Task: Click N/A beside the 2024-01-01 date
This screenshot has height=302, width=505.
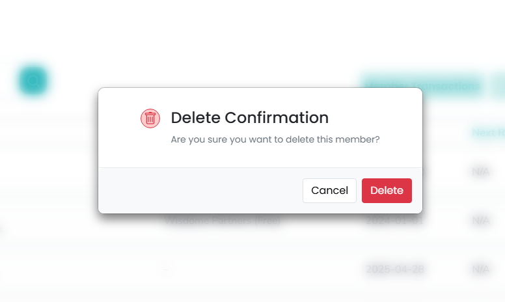Action: pyautogui.click(x=481, y=221)
